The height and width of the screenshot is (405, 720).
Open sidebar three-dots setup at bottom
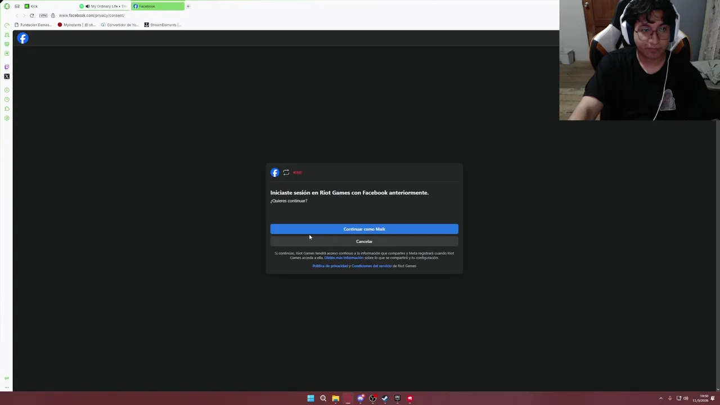(7, 387)
